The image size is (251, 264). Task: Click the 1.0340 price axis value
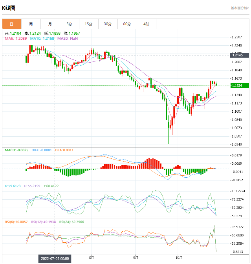[237, 145]
